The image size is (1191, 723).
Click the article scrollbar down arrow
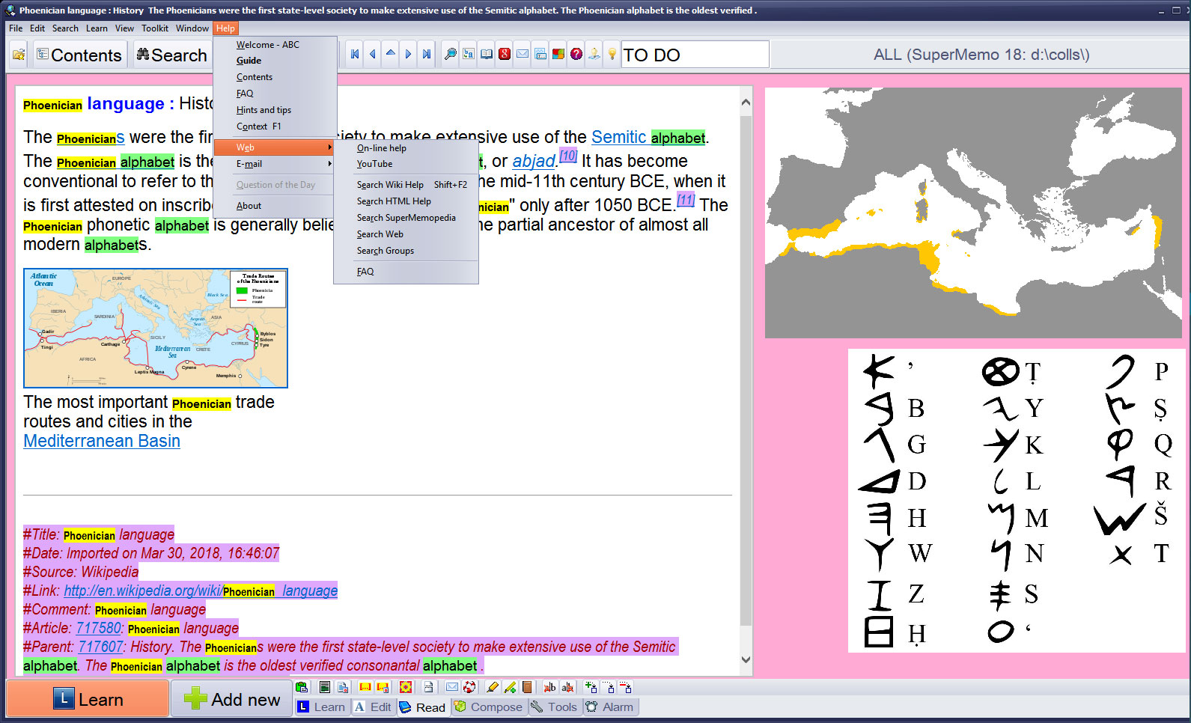pyautogui.click(x=746, y=659)
